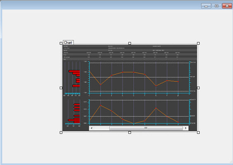Screen dimensions: 233x165
Task: Minimize the designer window
Action: point(206,6)
